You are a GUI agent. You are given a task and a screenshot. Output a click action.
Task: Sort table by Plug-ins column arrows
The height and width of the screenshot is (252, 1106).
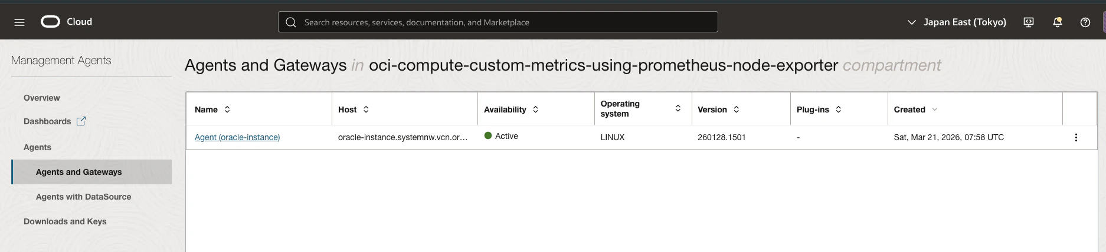tap(839, 110)
